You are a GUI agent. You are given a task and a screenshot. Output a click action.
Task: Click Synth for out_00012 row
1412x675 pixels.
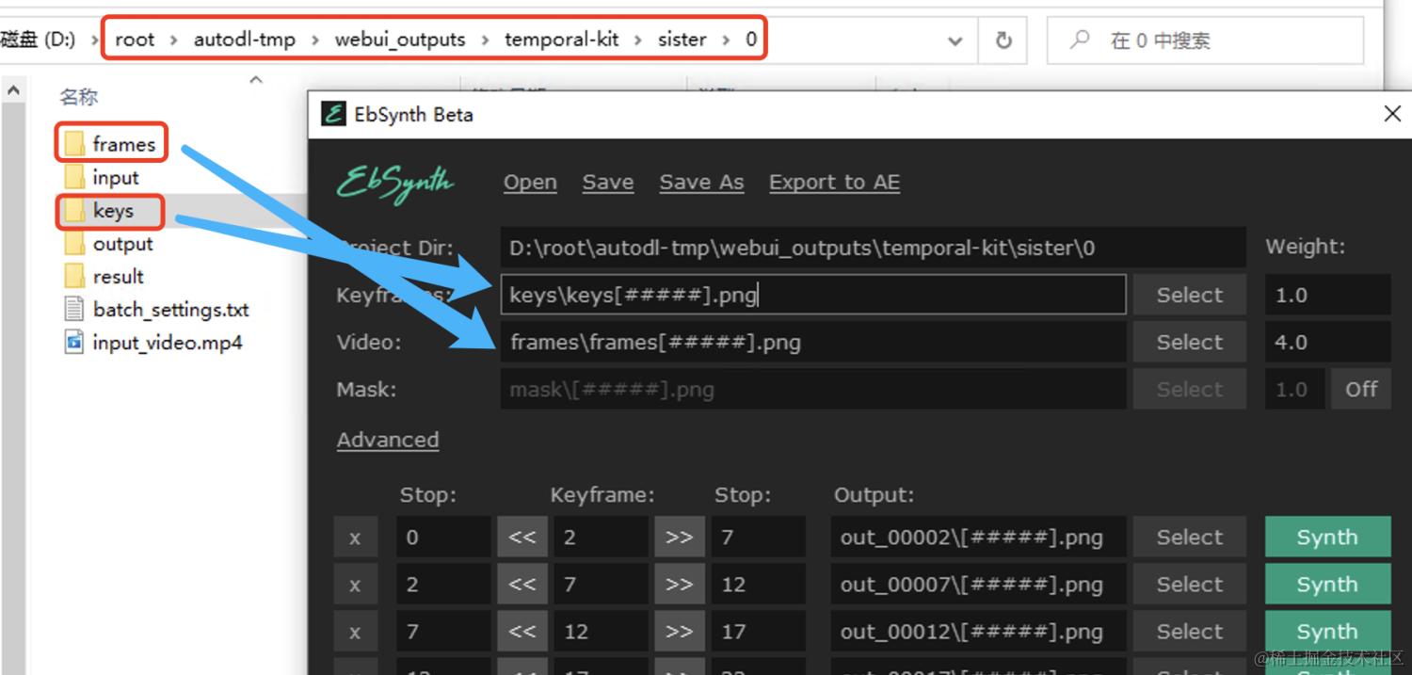click(1327, 632)
